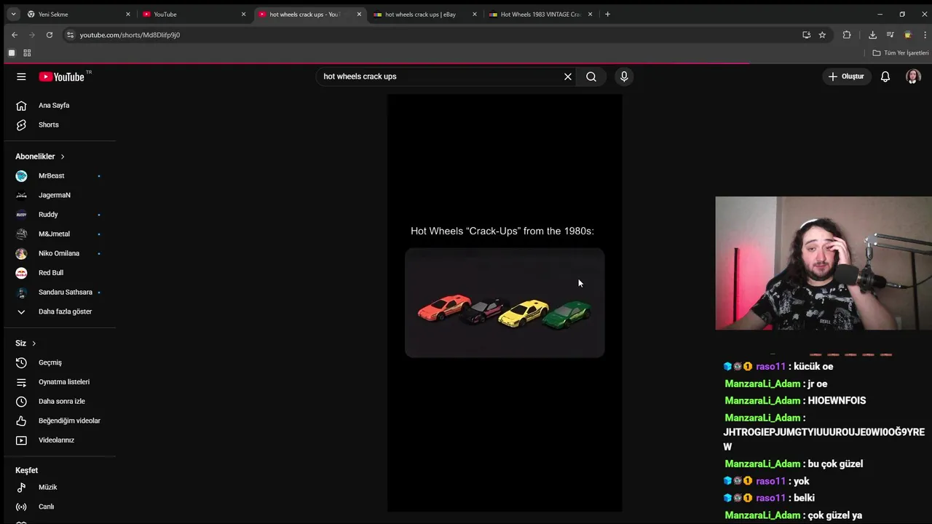
Task: Click the search magnifier button
Action: [591, 76]
